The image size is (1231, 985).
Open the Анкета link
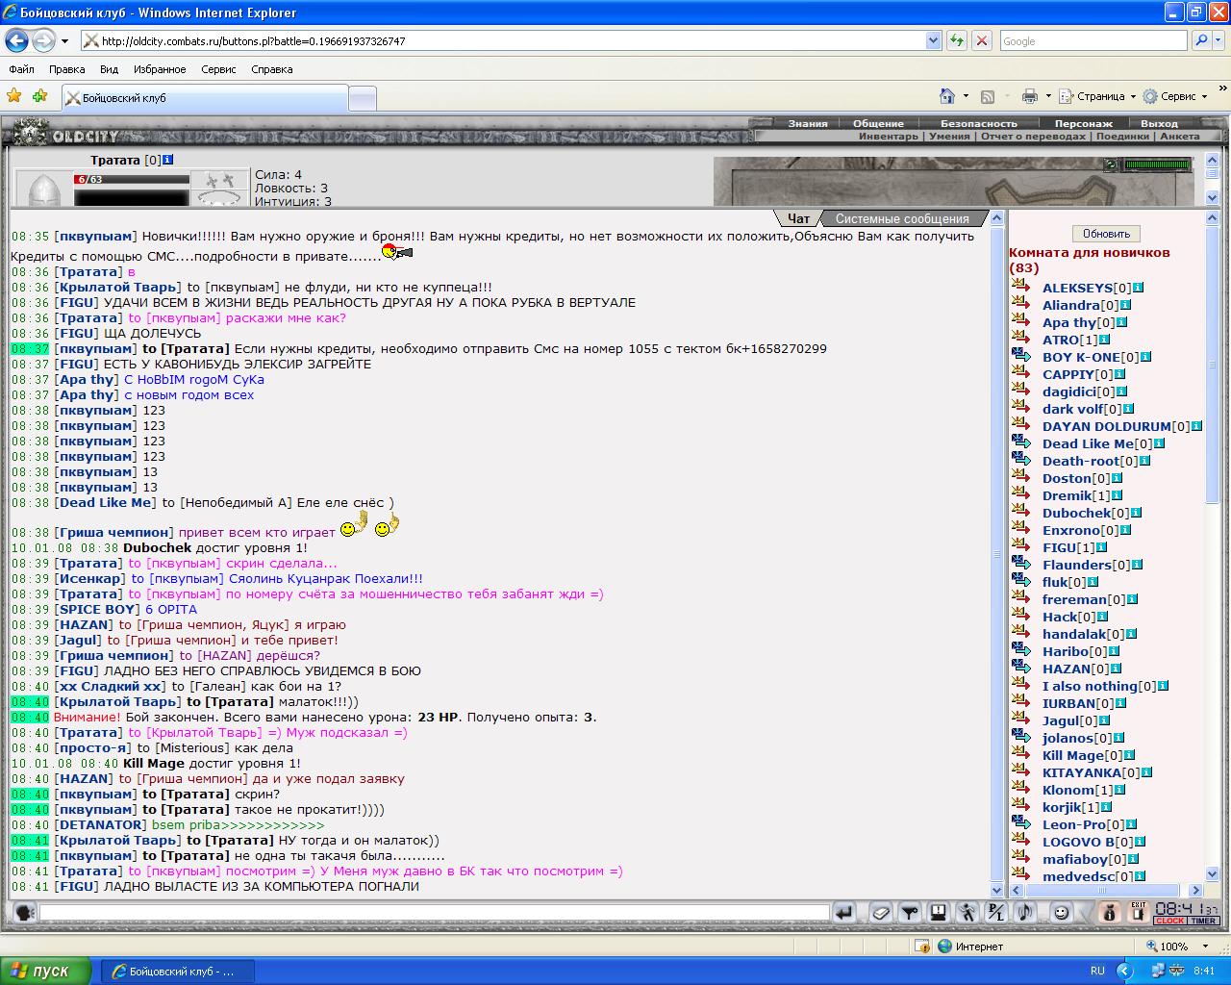[1180, 137]
